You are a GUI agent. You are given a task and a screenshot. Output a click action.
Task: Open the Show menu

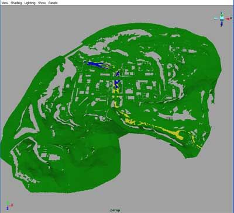point(42,3)
